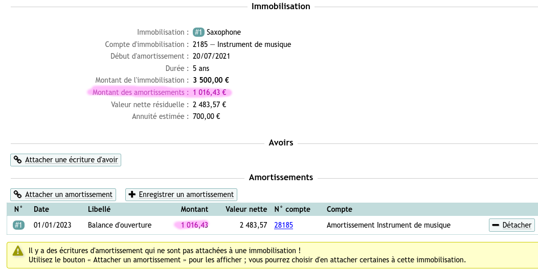This screenshot has height=270, width=538.
Task: Open Attacher un amortissement
Action: coord(63,194)
